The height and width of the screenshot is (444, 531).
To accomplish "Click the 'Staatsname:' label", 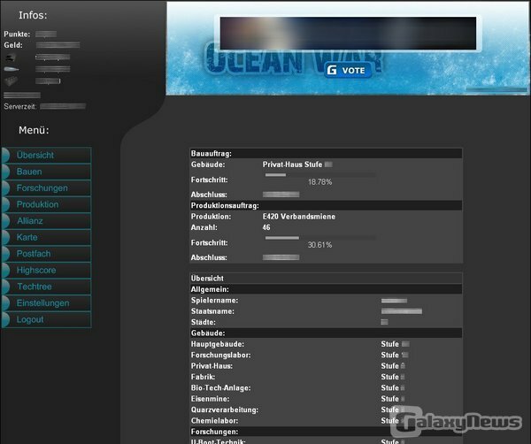I will pyautogui.click(x=212, y=311).
